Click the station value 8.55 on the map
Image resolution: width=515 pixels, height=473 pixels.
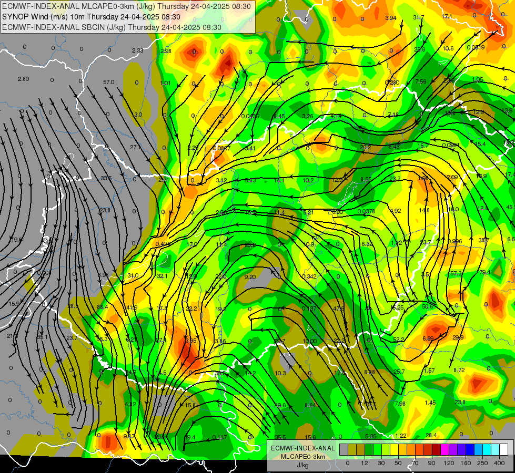pyautogui.click(x=366, y=179)
